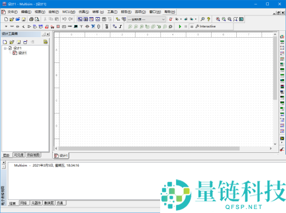The image size is (286, 213).
Task: Select the Place Bus tool
Action: tap(120, 26)
